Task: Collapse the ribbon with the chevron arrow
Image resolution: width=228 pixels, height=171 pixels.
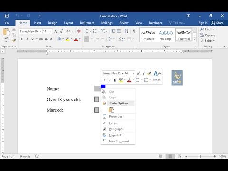Action: (224, 47)
